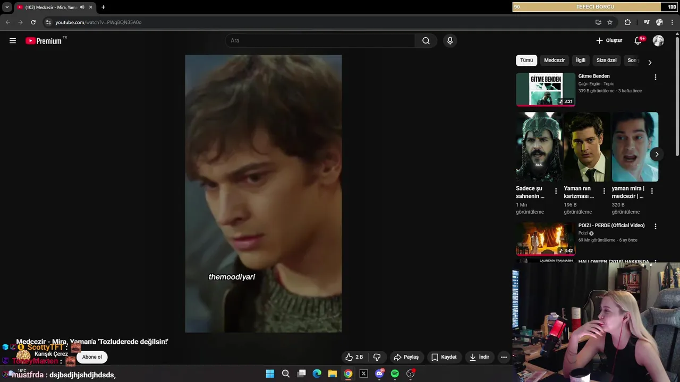
Task: Open POIZI - PERDE video thumbnail
Action: pyautogui.click(x=546, y=239)
